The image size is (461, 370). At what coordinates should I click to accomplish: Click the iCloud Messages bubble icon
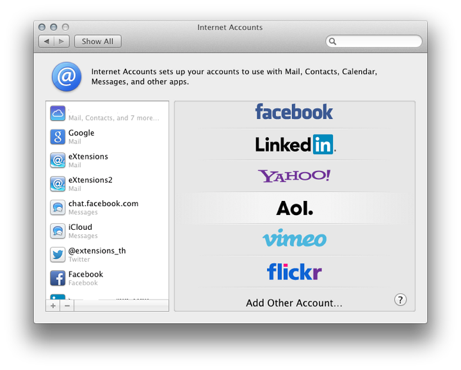(x=58, y=231)
